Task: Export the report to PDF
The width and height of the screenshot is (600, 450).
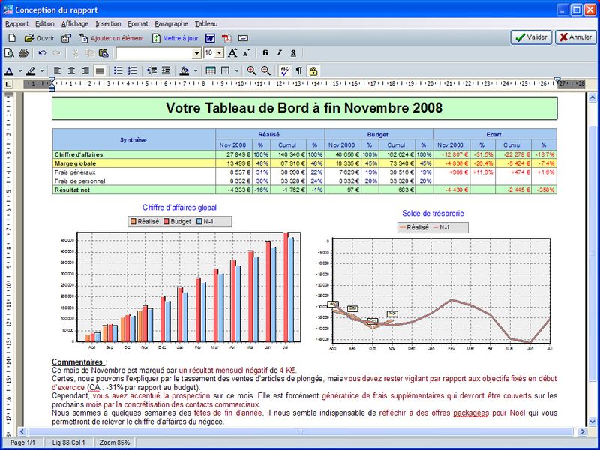Action: pyautogui.click(x=227, y=38)
